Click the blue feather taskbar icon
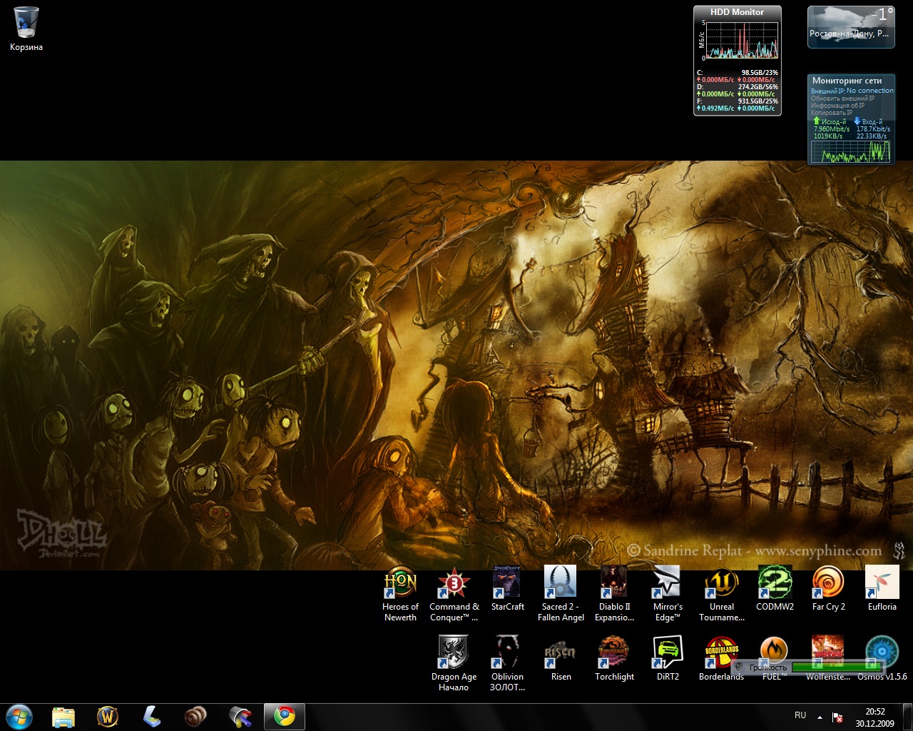This screenshot has height=731, width=913. [x=152, y=716]
